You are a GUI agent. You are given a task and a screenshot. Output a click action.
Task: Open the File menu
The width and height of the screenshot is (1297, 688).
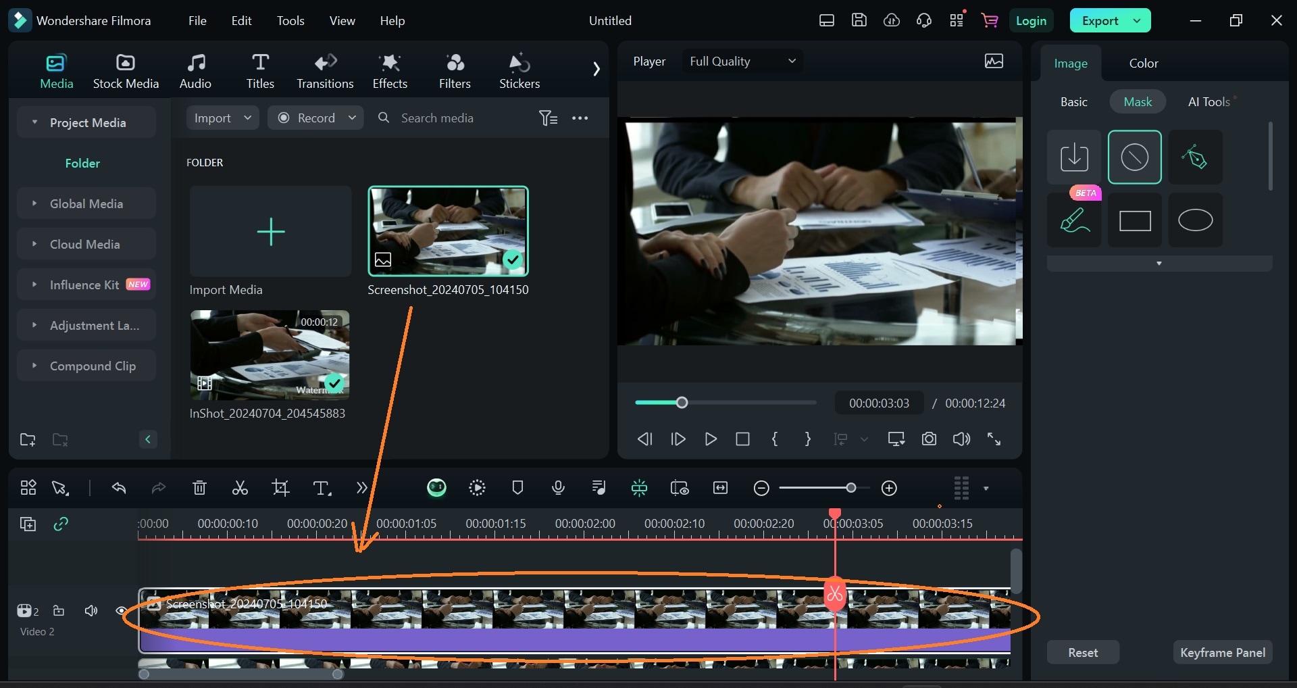pyautogui.click(x=197, y=21)
